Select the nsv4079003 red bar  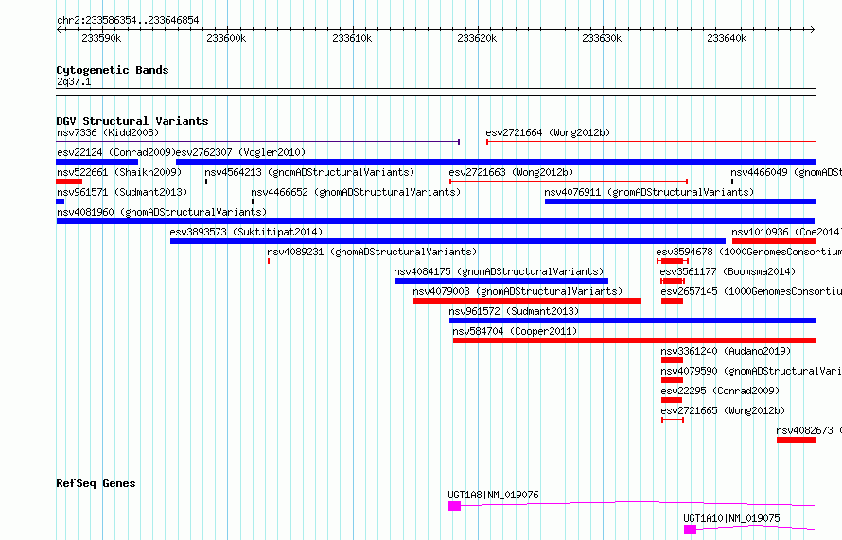[527, 301]
